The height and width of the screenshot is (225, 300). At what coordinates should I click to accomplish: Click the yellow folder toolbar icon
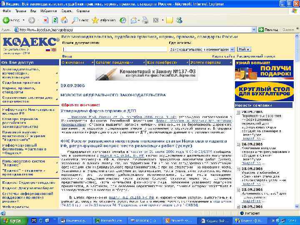170,20
